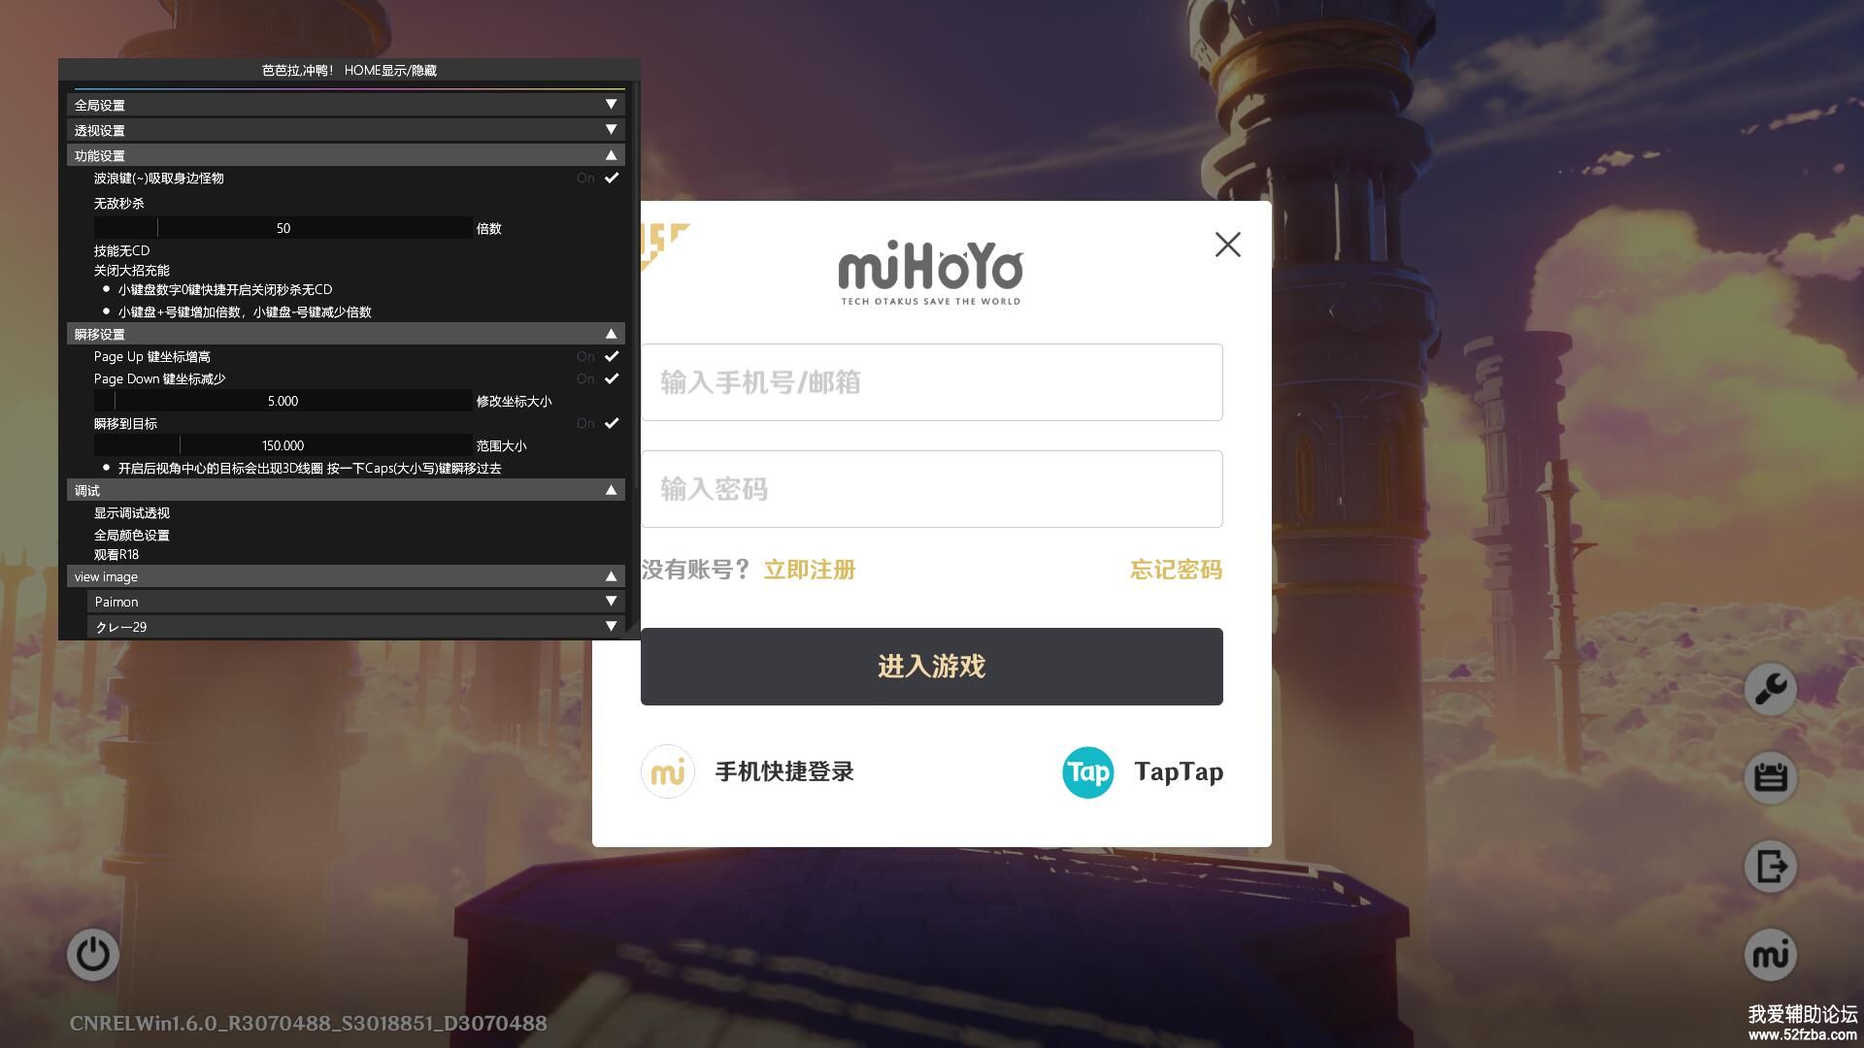The height and width of the screenshot is (1048, 1864).
Task: Click the 没有账号？ text
Action: click(696, 570)
